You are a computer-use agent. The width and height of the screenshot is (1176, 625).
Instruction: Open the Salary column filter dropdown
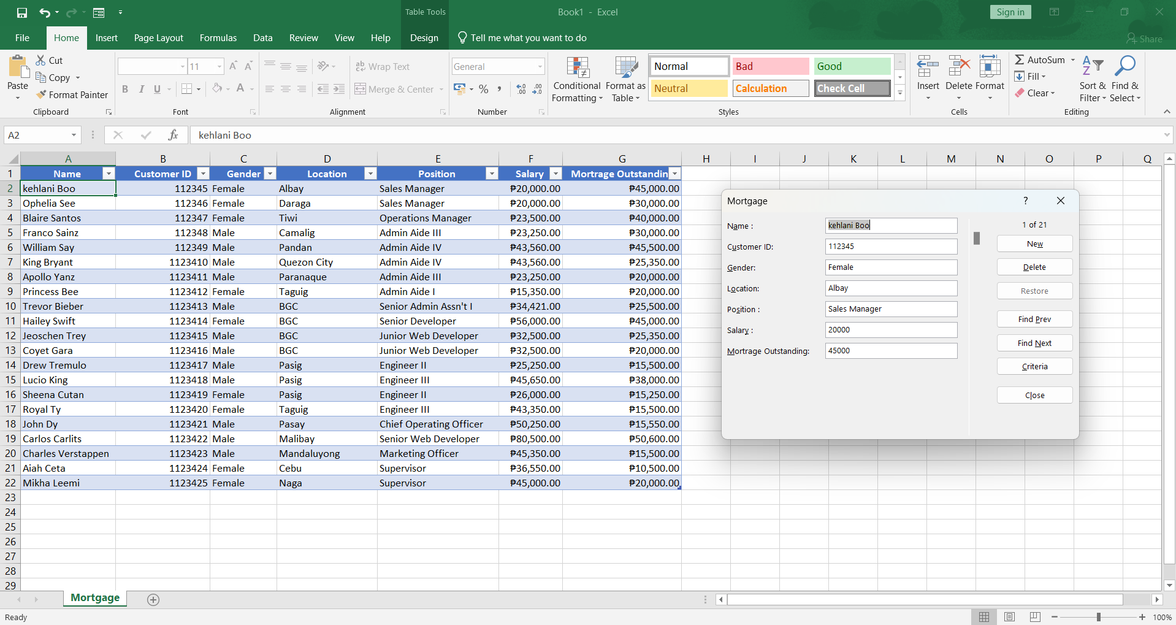tap(556, 174)
